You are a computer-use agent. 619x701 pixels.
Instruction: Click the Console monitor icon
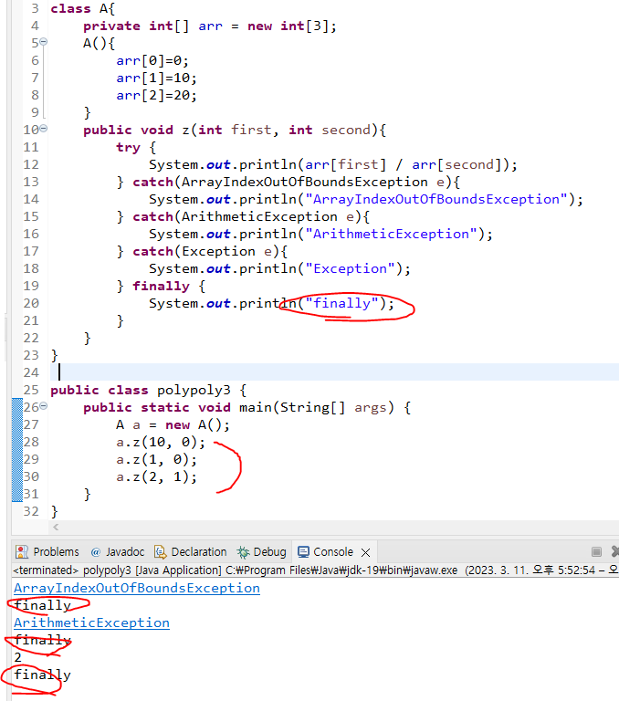[303, 551]
